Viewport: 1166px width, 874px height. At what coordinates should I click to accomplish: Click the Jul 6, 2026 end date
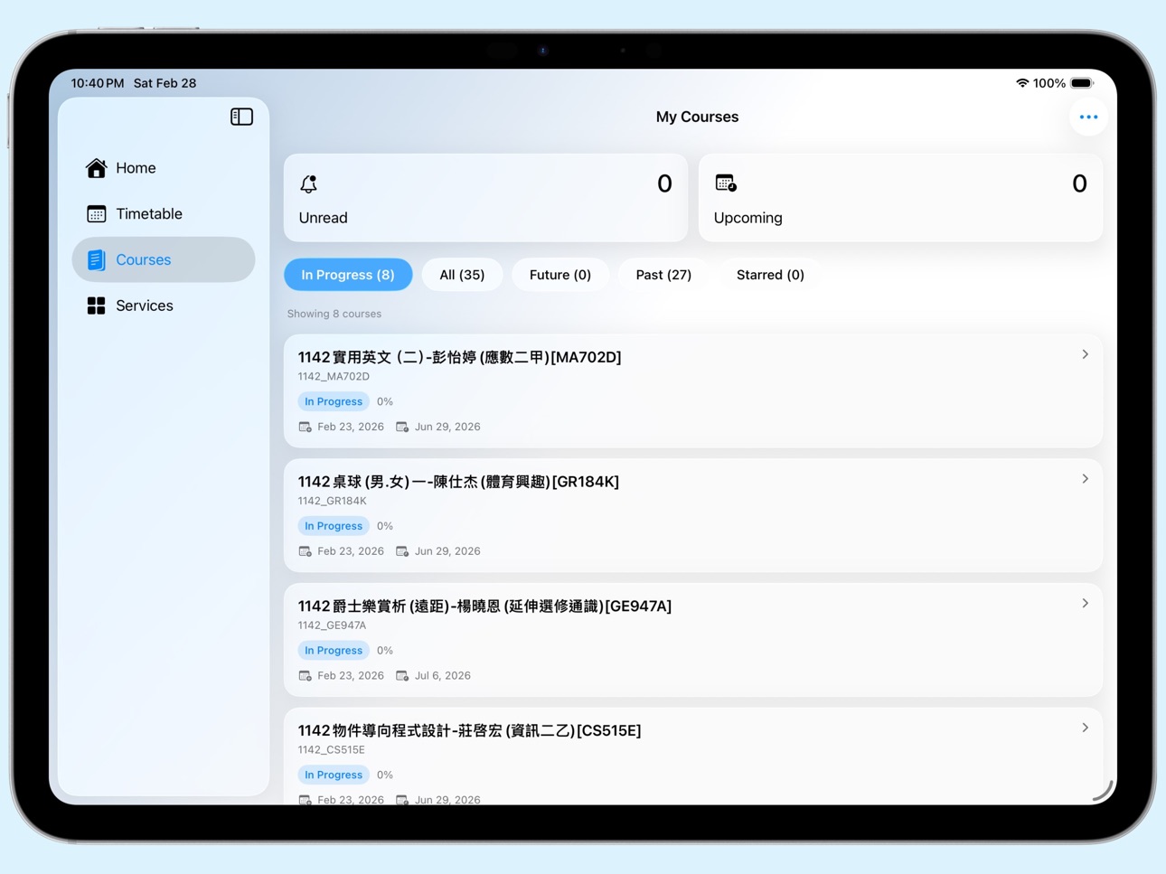click(x=443, y=675)
